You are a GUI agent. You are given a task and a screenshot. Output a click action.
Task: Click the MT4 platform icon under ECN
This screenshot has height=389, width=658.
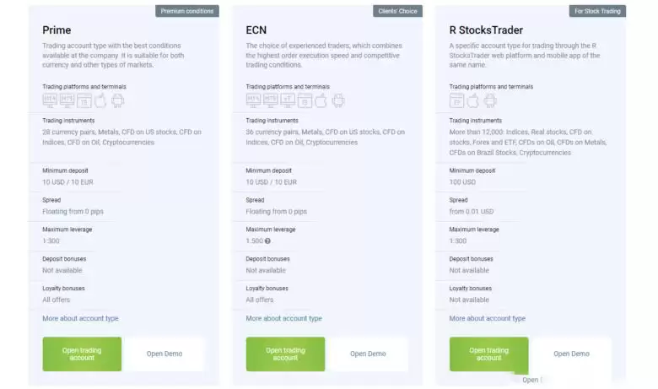click(x=253, y=100)
